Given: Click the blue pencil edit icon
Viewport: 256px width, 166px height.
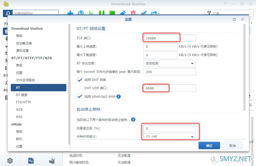Looking at the screenshot, I should coord(123,13).
